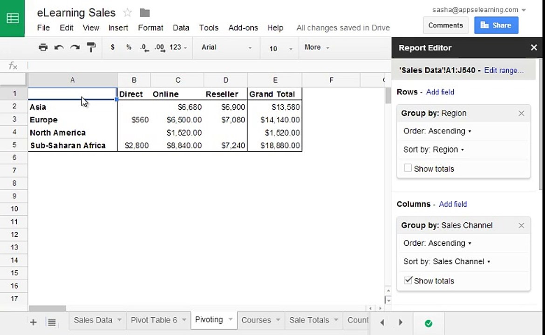545x335 pixels.
Task: Open the Comments button
Action: (x=446, y=25)
